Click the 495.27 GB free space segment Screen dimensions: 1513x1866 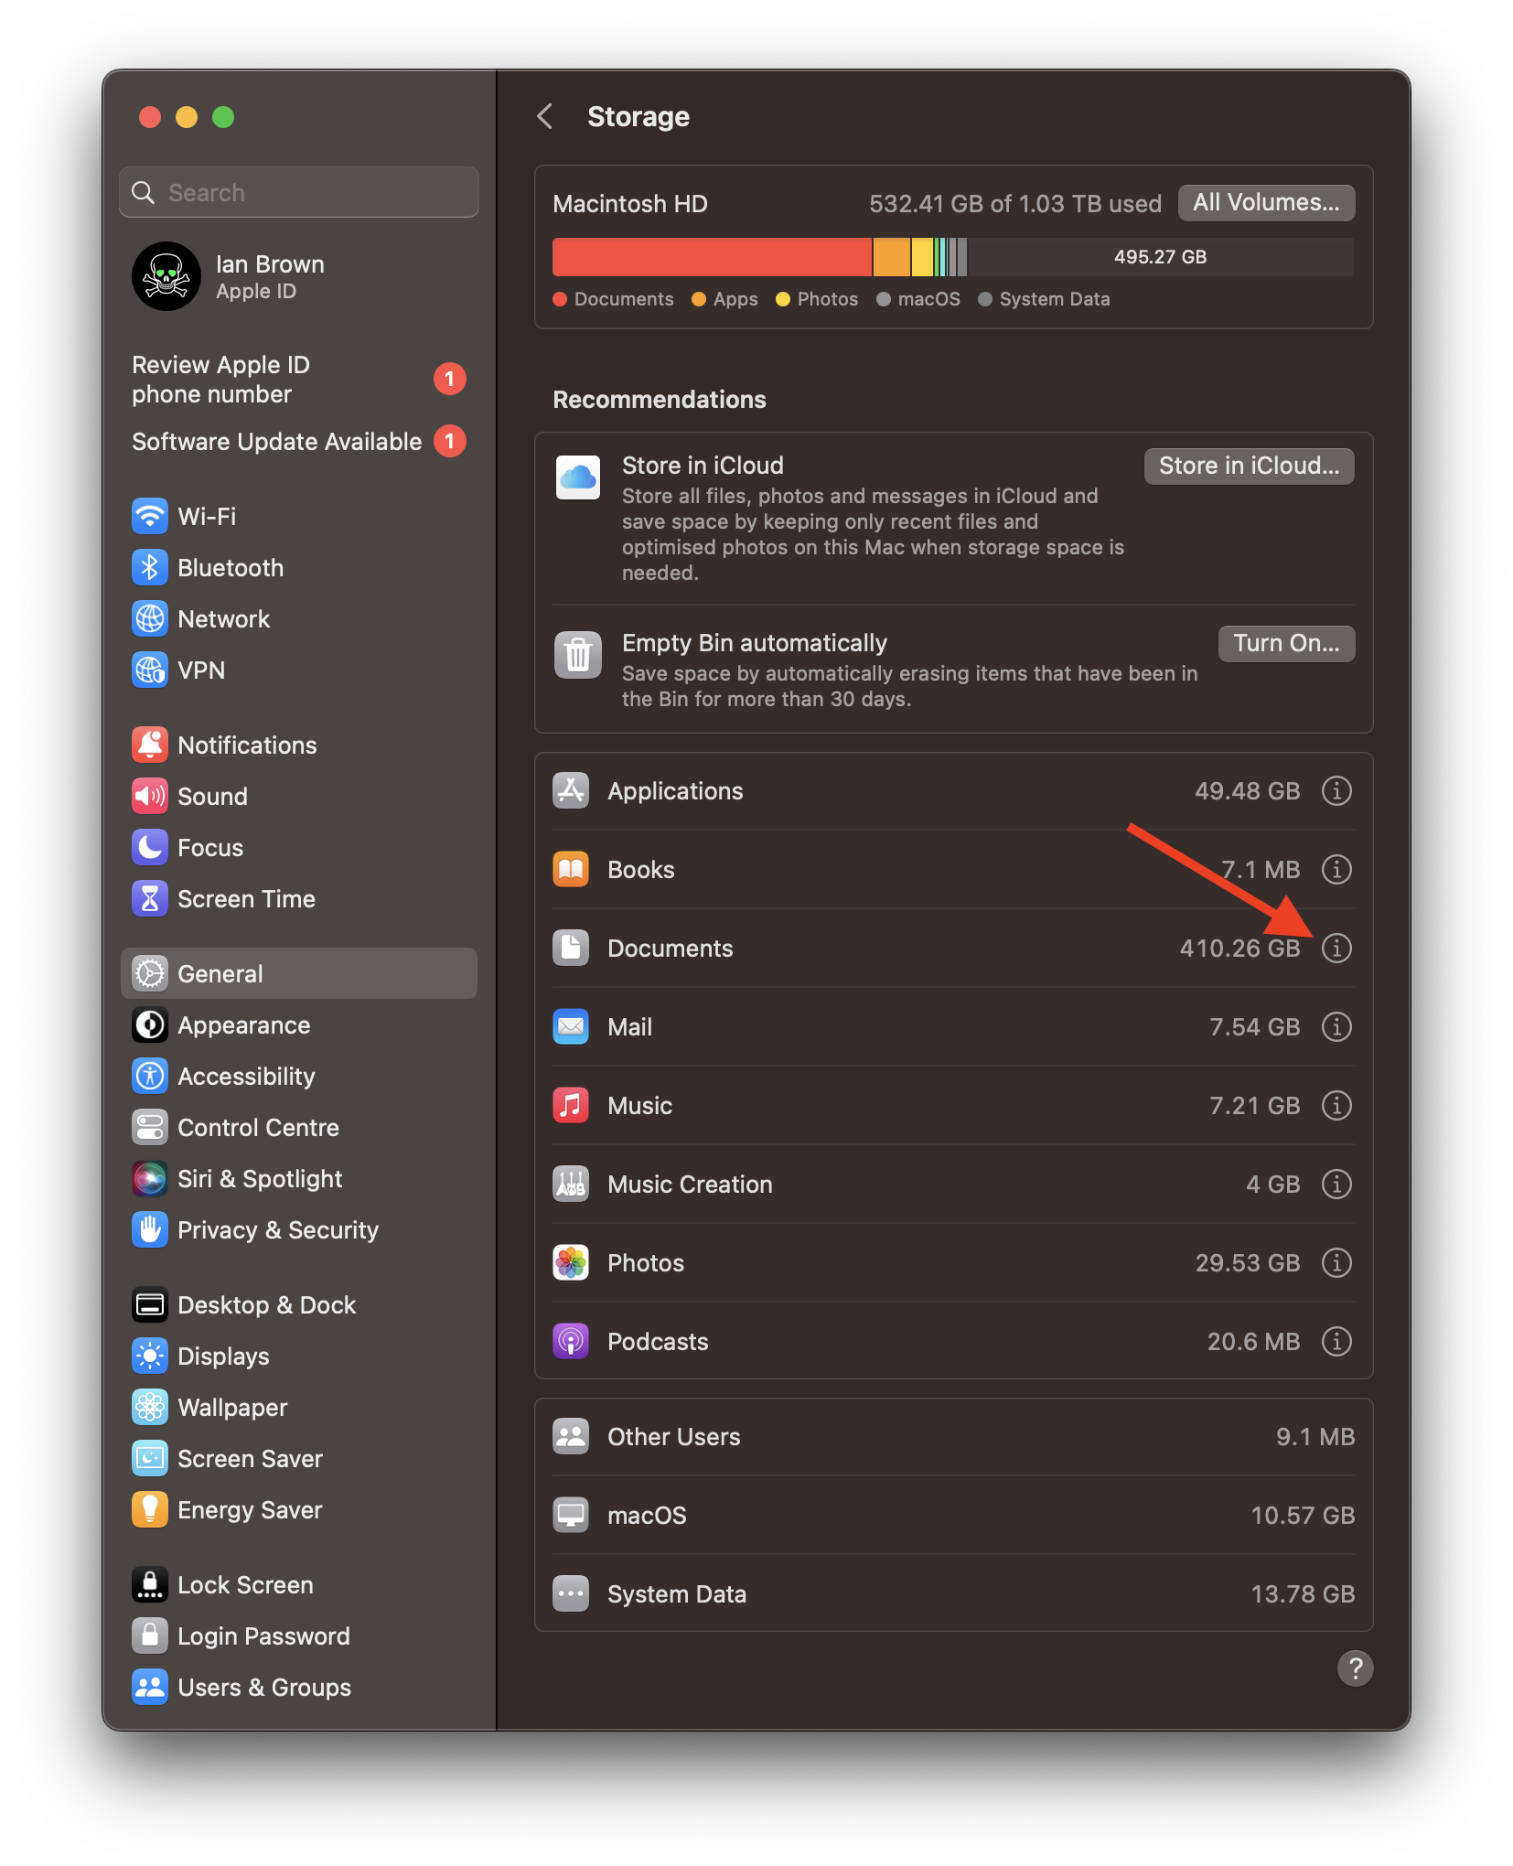[x=1161, y=257]
